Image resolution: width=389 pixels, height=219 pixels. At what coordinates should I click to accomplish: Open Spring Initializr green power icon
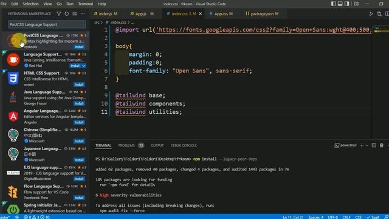(13, 209)
